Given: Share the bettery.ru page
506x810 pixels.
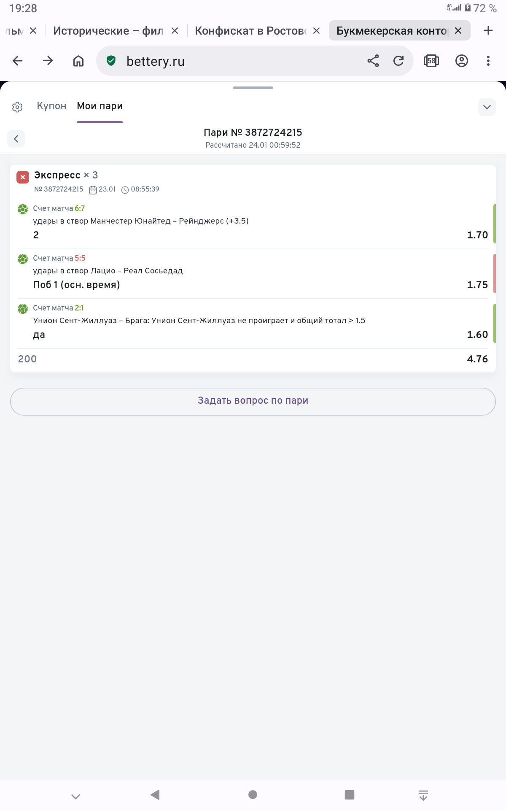Looking at the screenshot, I should click(x=373, y=61).
